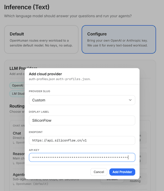164x191 pixels.
Task: Click the Reasoning routing row label
Action: point(19,154)
